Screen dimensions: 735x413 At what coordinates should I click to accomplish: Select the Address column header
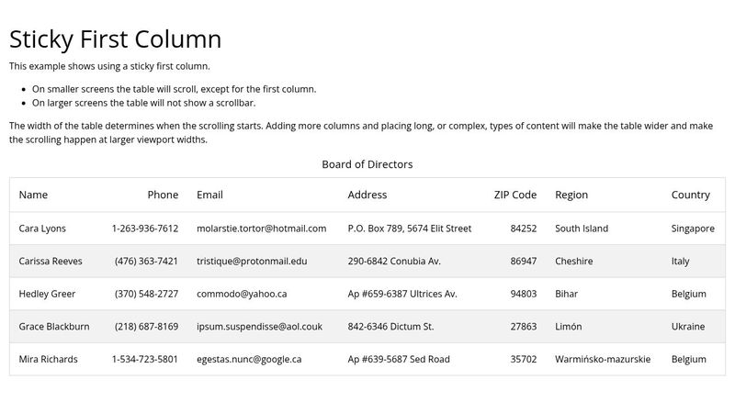tap(367, 195)
